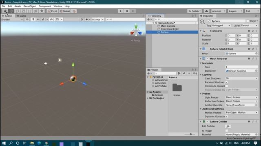Open the Account button

(x=219, y=11)
